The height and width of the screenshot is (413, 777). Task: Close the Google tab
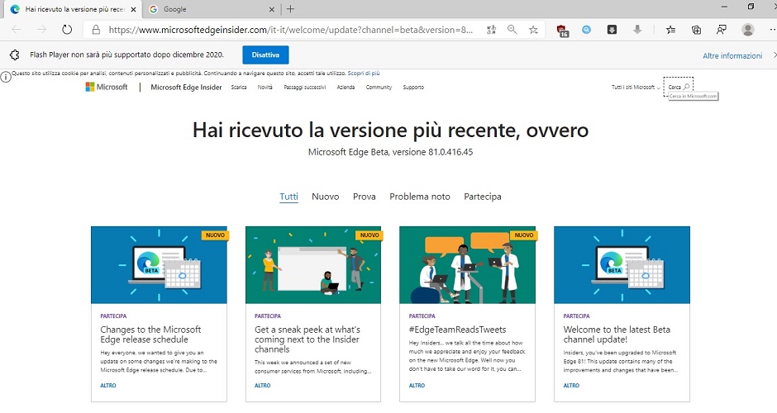[272, 9]
